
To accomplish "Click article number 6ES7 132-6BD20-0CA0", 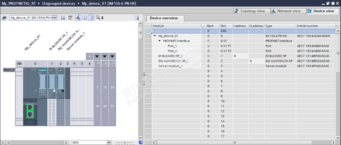I will (x=313, y=61).
